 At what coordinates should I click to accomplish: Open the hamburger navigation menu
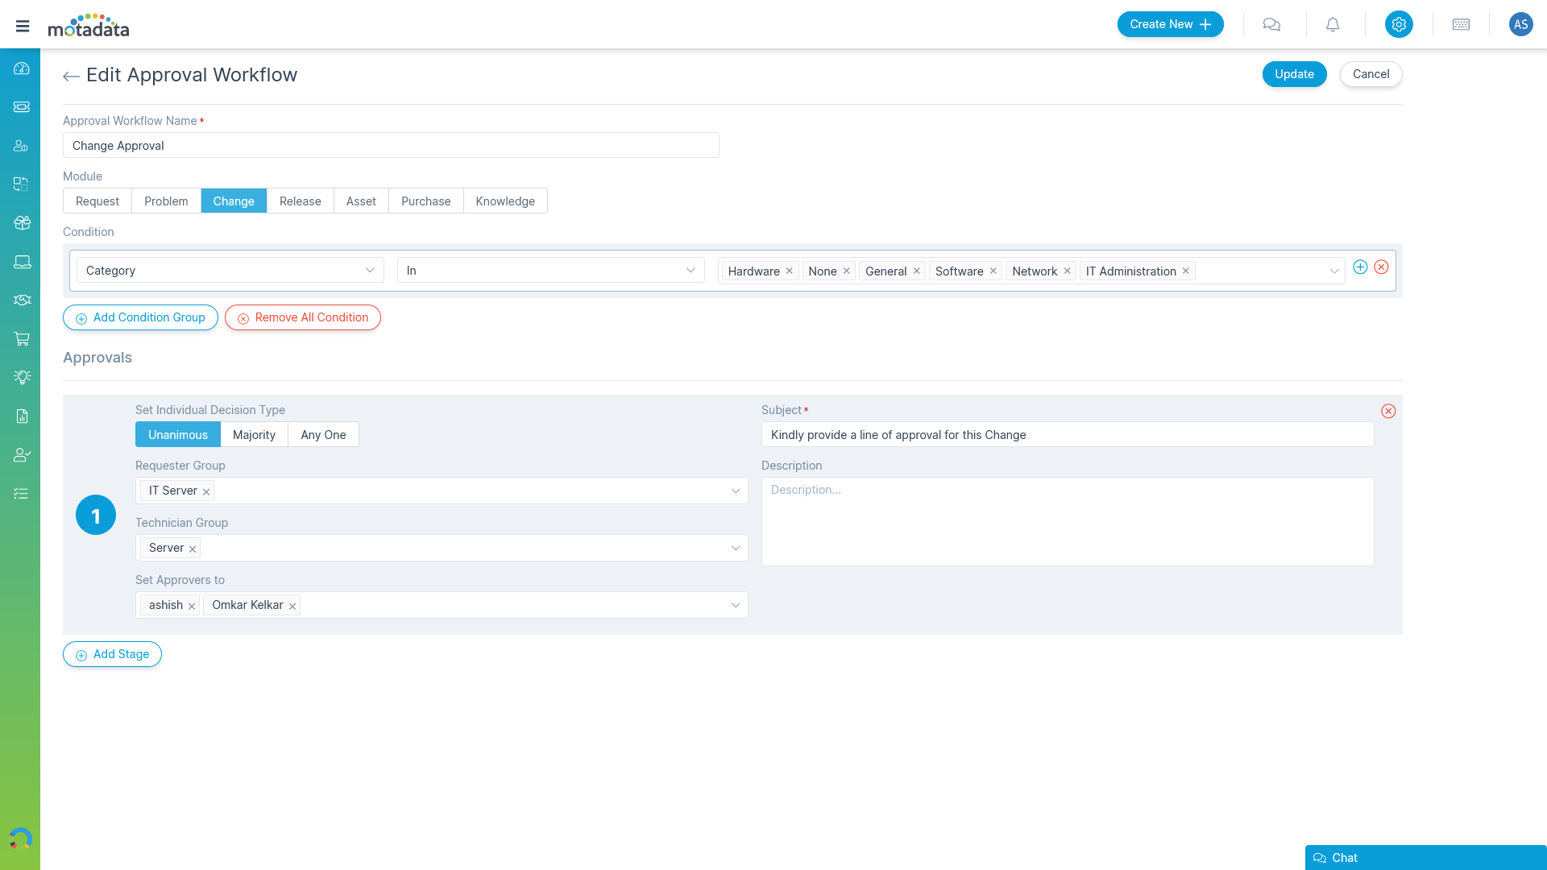point(23,26)
